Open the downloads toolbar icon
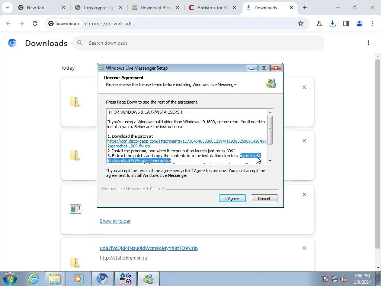381x286 pixels. (x=332, y=23)
